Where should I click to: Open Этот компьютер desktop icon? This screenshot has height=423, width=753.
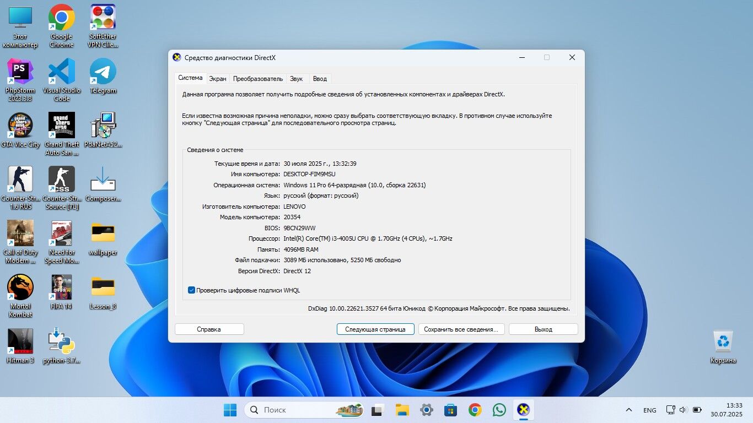tap(20, 26)
